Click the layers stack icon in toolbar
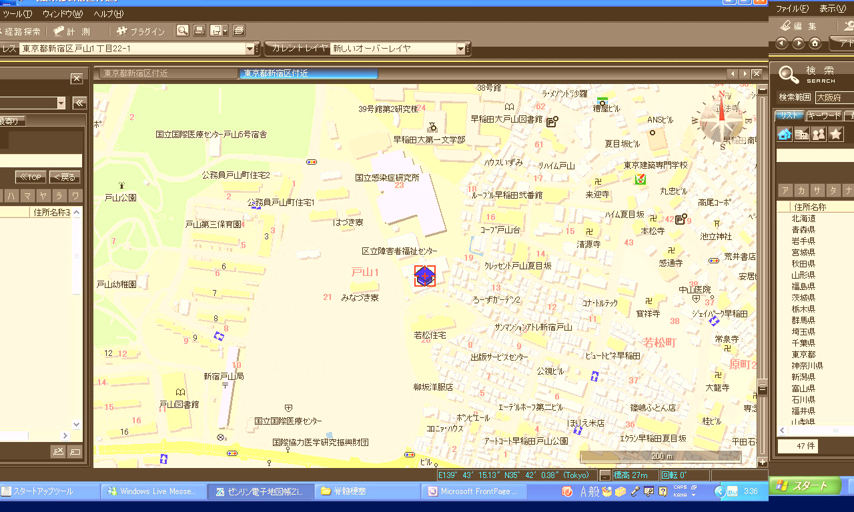The width and height of the screenshot is (854, 512). [238, 31]
